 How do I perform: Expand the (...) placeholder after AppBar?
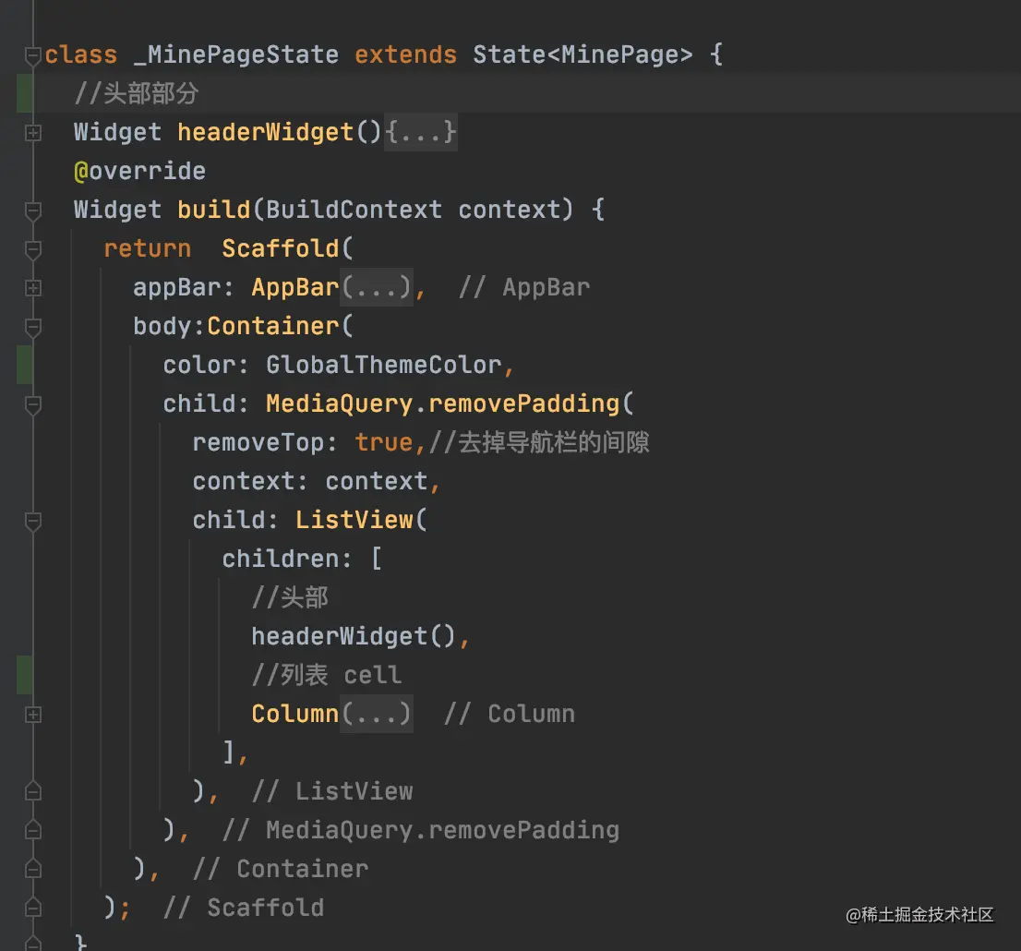pos(377,287)
